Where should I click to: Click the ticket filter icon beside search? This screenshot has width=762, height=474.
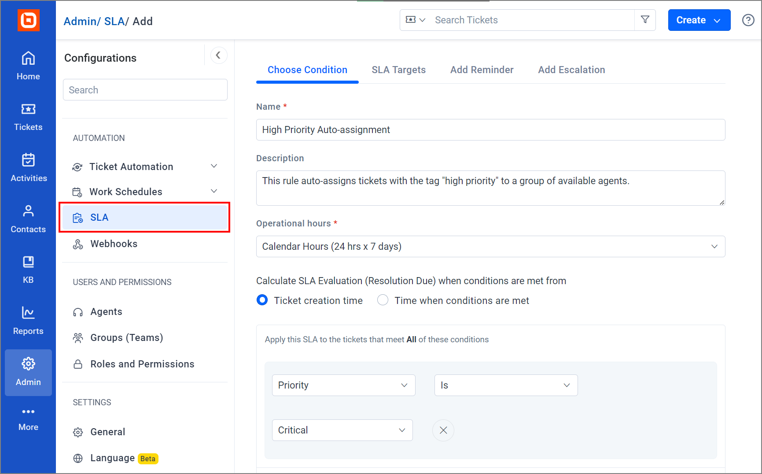tap(645, 20)
